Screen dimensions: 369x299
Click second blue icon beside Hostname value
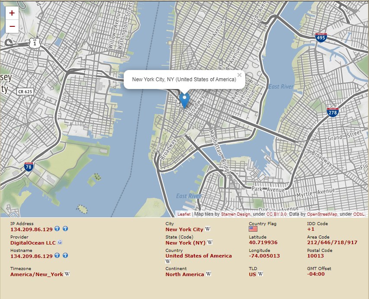pos(65,256)
